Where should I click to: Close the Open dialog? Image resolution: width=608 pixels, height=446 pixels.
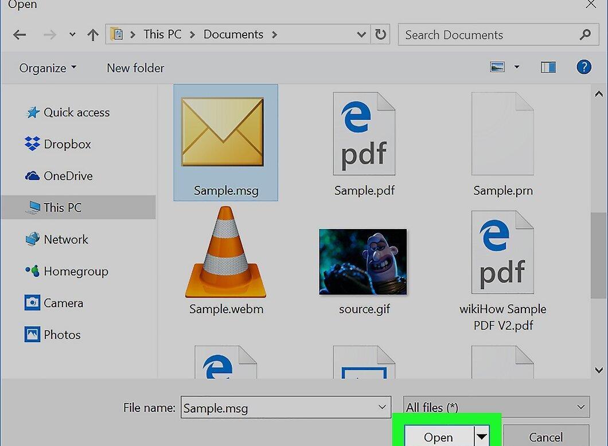click(591, 4)
